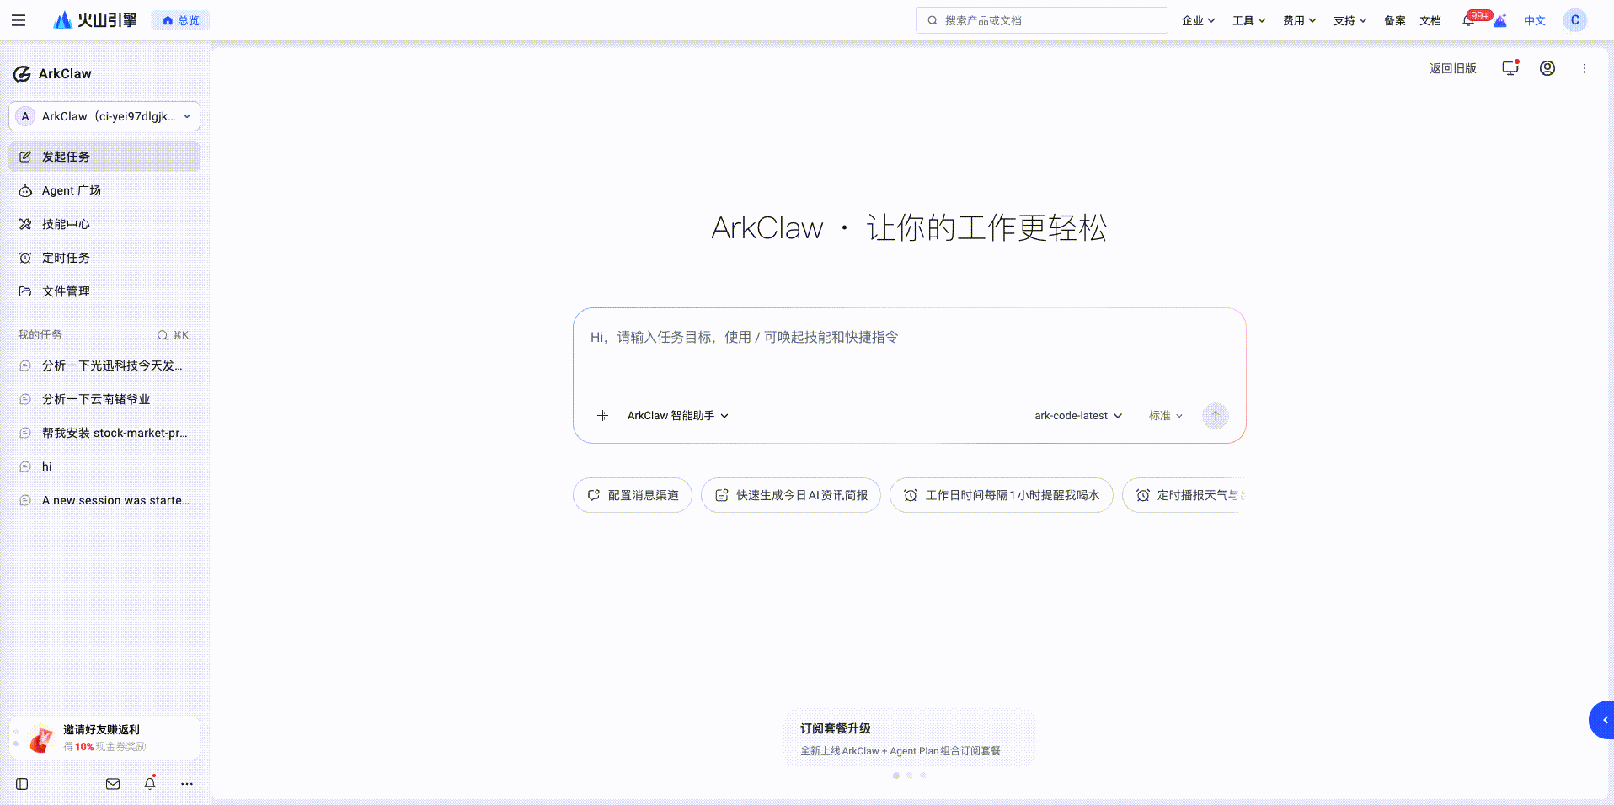Collapse the sidebar panel icon
Viewport: 1614px width, 805px height.
(22, 784)
